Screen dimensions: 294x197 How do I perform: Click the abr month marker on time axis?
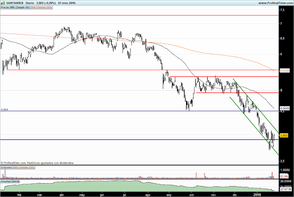pos(62,195)
